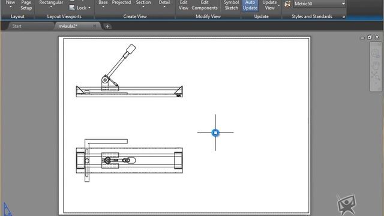Click the Edit View button
The height and width of the screenshot is (216, 384).
[183, 5]
